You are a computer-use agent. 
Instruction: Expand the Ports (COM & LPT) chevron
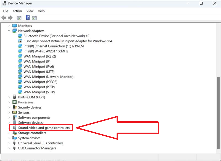tap(9, 97)
